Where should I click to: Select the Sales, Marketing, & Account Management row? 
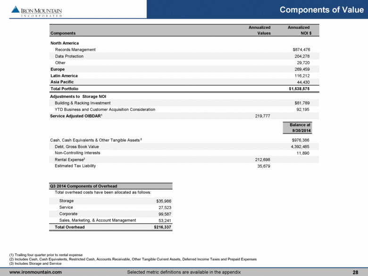(98, 220)
